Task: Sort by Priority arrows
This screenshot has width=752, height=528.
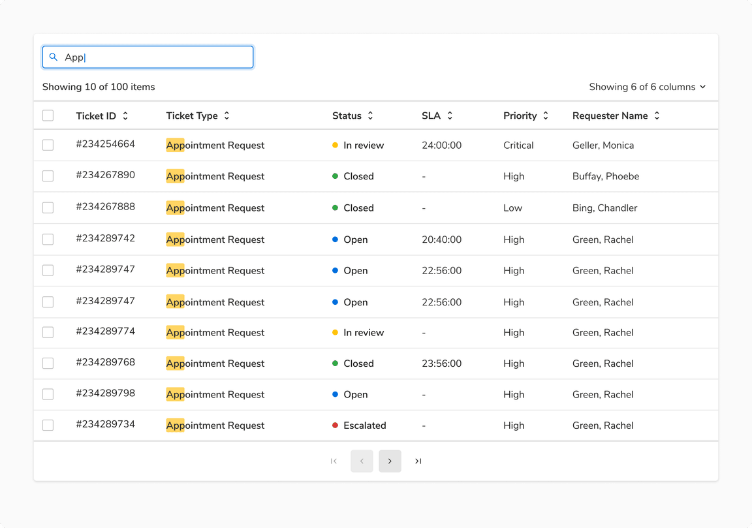Action: (545, 116)
